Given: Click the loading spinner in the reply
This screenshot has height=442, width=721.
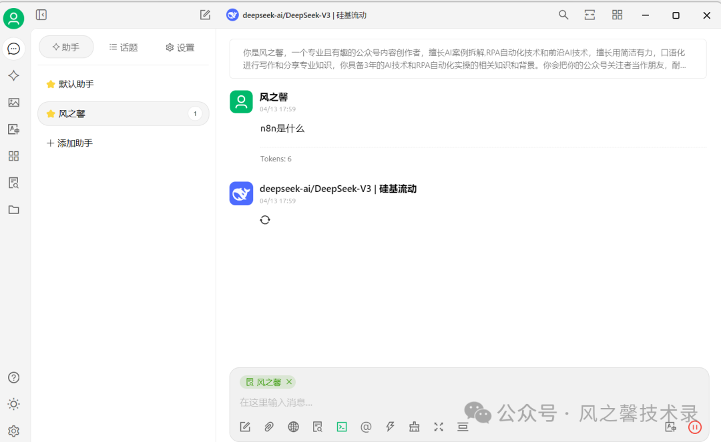Looking at the screenshot, I should (265, 220).
